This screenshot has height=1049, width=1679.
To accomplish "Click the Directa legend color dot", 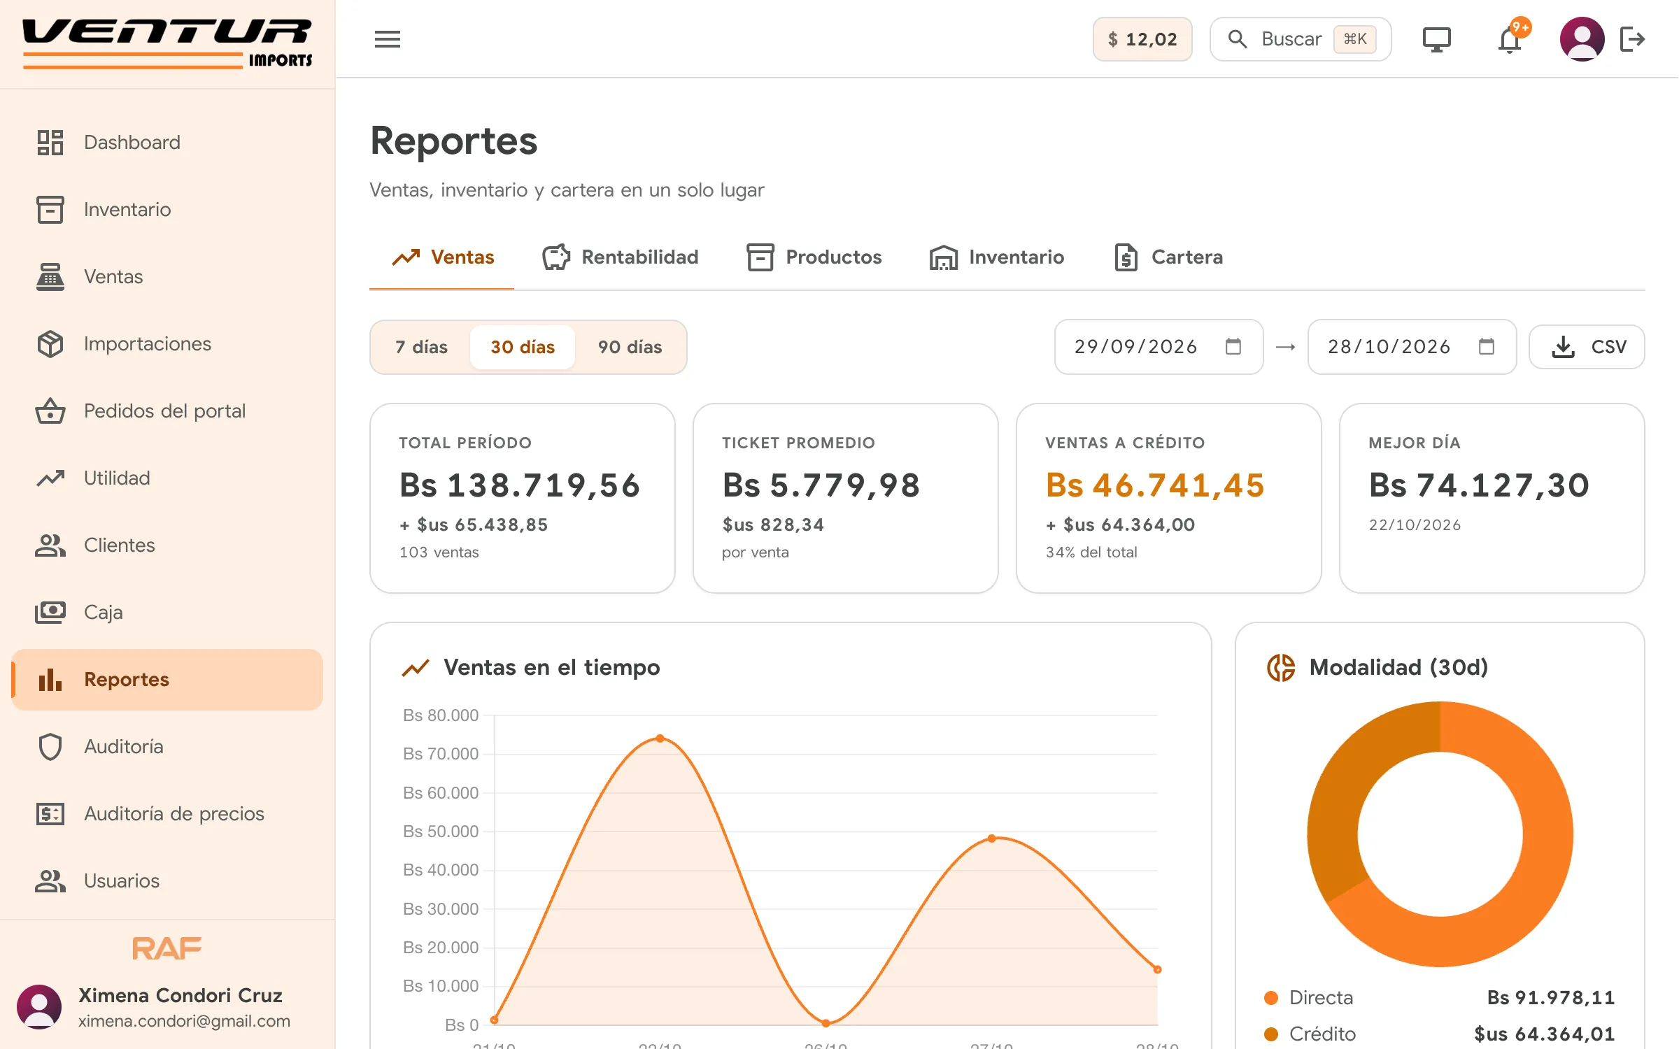I will tap(1271, 998).
